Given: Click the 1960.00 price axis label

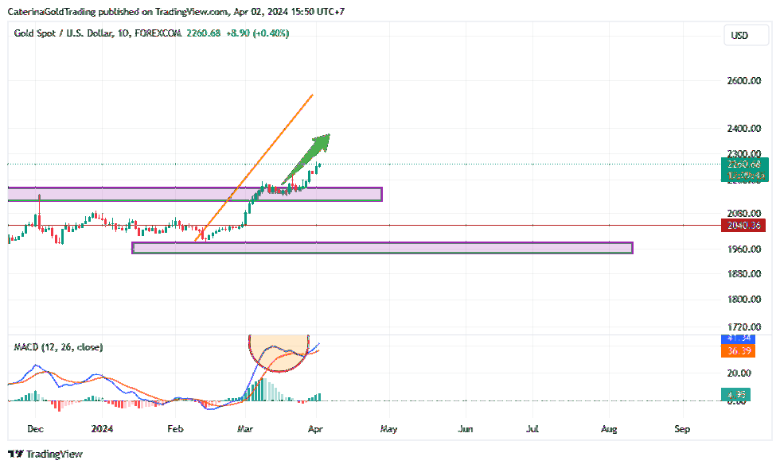Looking at the screenshot, I should point(743,249).
